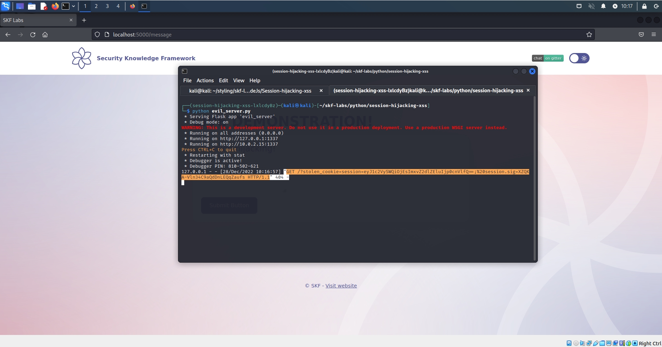The image size is (662, 347).
Task: Switch to the Session-hijacking-xss styling terminal tab
Action: tap(250, 91)
